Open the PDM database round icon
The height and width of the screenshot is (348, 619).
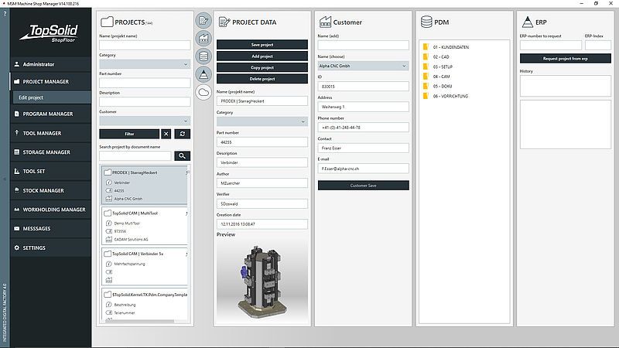click(x=203, y=56)
